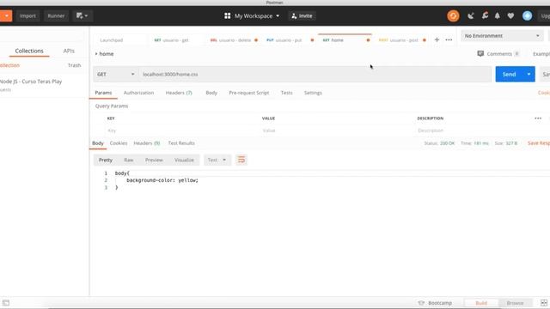The height and width of the screenshot is (309, 550).
Task: Switch to Build mode
Action: pyautogui.click(x=481, y=303)
